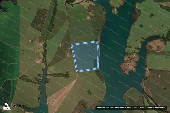170x113 pixels.
Task: Click the "Registro Rural" label beside the logo
Action: coord(19,106)
